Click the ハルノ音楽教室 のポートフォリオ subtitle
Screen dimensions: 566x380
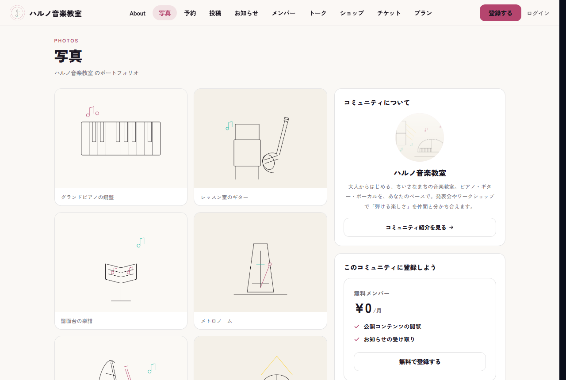(x=96, y=73)
